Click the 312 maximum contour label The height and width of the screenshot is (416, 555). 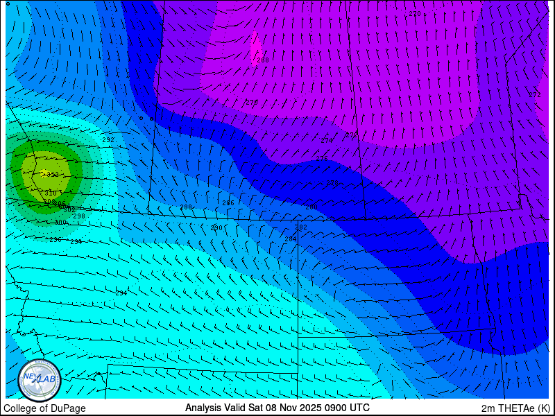click(x=52, y=174)
